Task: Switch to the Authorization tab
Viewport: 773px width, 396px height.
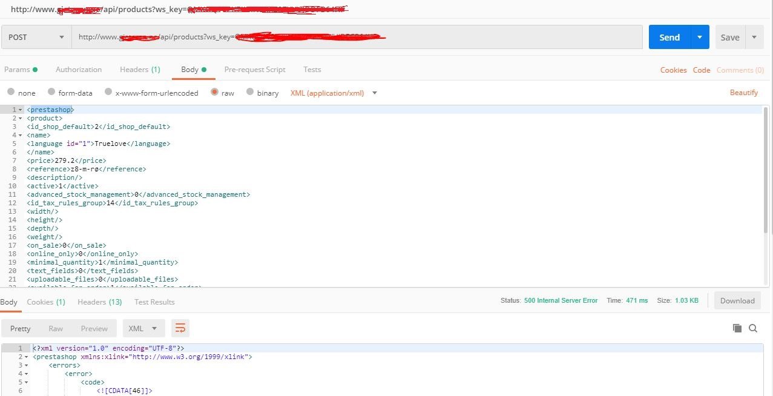Action: tap(79, 70)
